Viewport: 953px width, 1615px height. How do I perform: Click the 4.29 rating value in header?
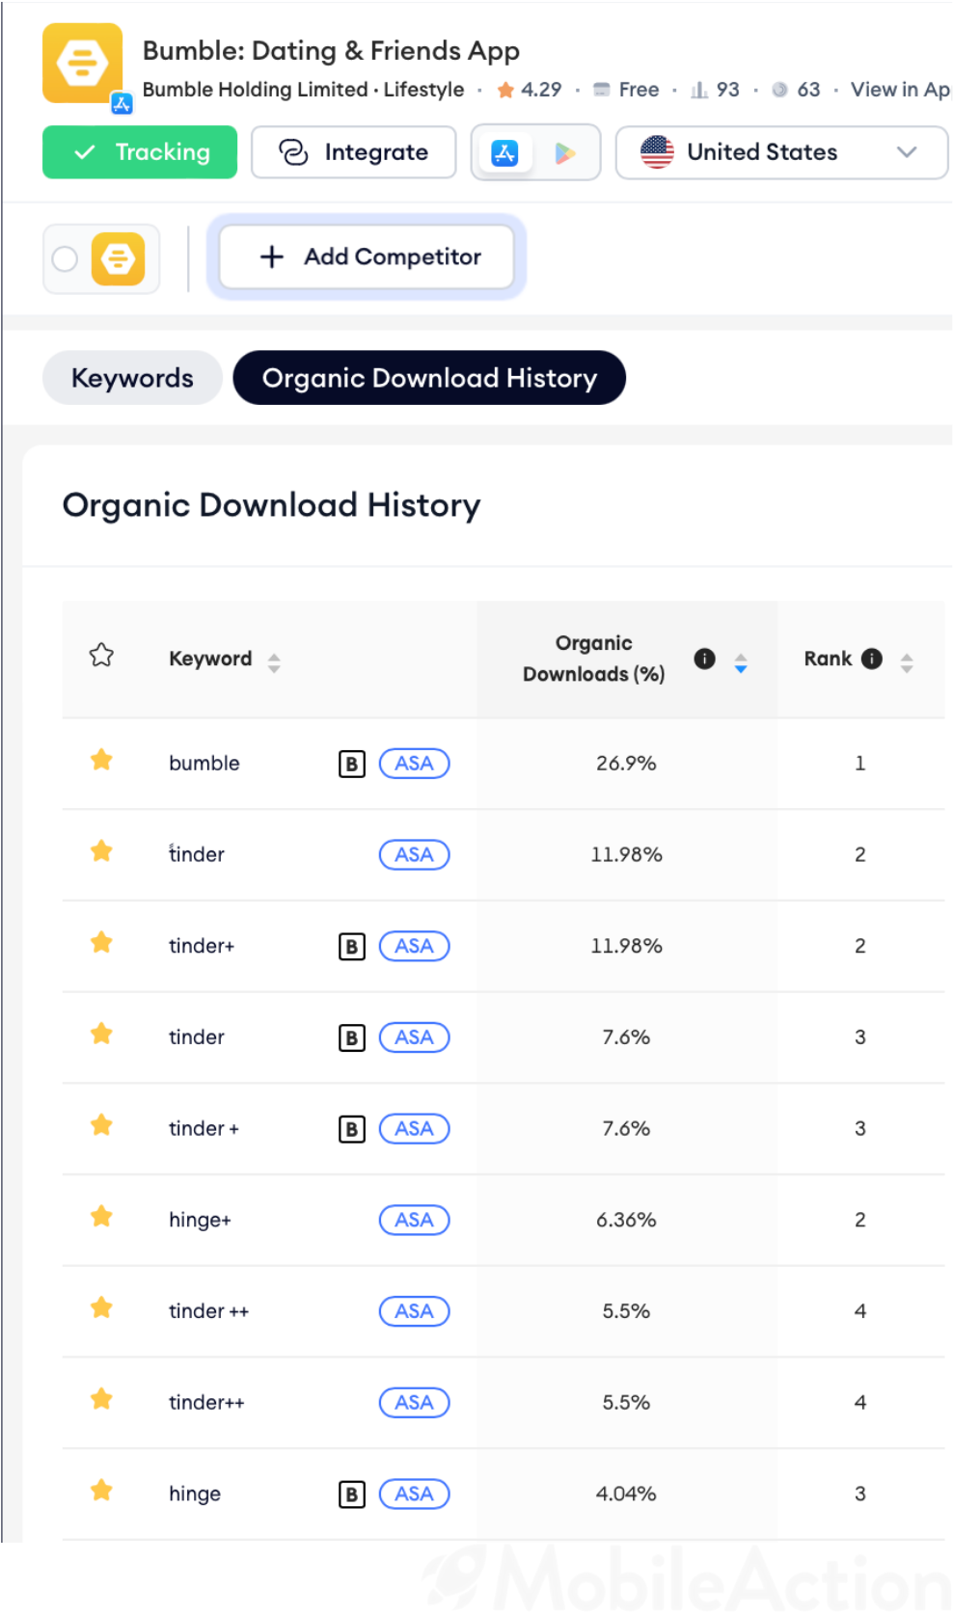[x=541, y=90]
